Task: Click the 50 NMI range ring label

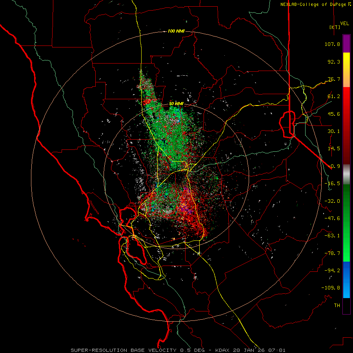Action: point(176,104)
